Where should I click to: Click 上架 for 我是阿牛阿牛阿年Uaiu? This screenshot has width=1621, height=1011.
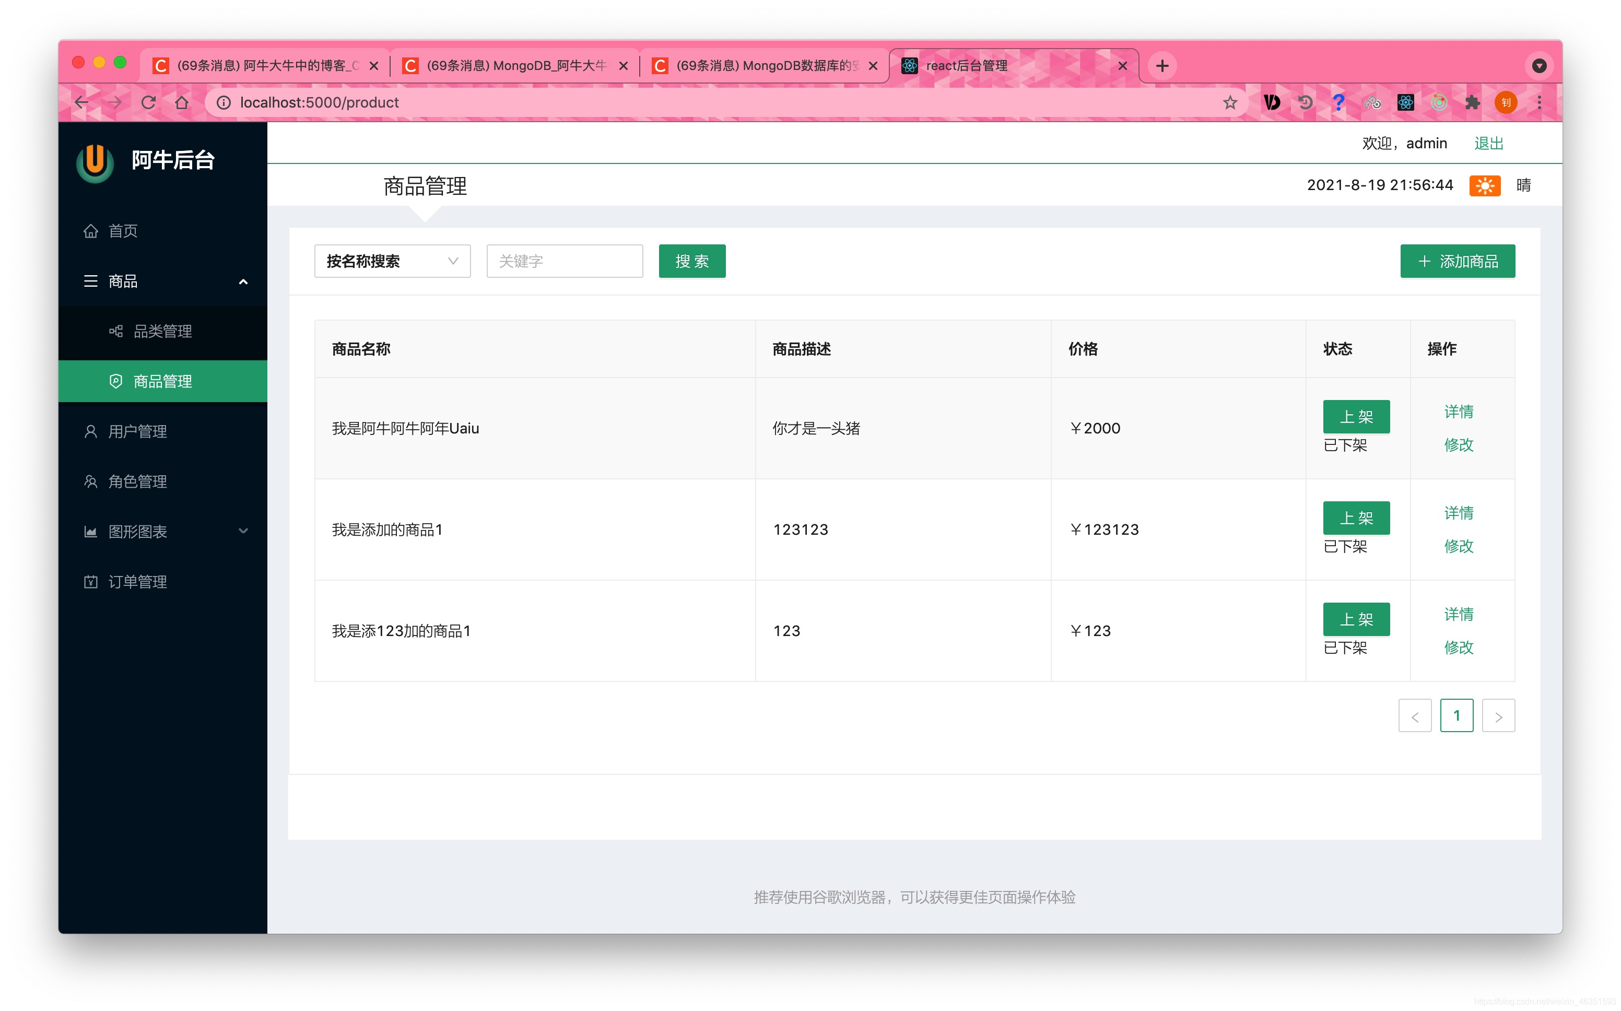click(1356, 417)
